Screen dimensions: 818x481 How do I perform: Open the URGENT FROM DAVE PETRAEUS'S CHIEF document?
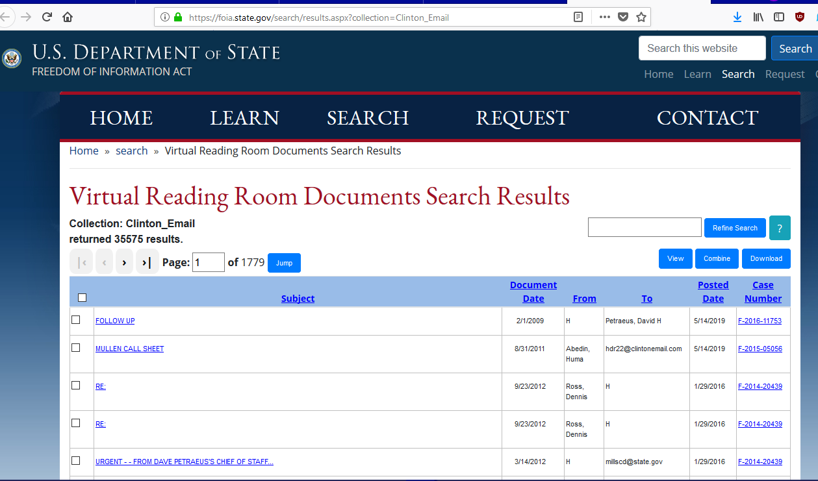pyautogui.click(x=185, y=462)
